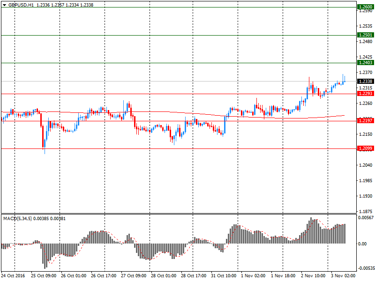375x281 pixels.
Task: Click the 1.2425 price scale value
Action: point(366,57)
